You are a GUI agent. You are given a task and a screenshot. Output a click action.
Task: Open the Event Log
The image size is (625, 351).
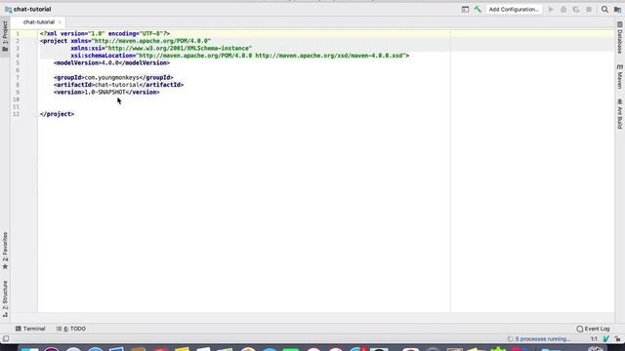(x=593, y=329)
